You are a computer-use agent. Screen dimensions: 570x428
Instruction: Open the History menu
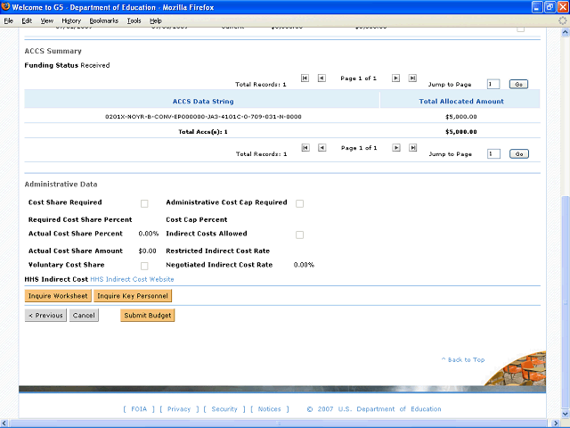pyautogui.click(x=71, y=21)
